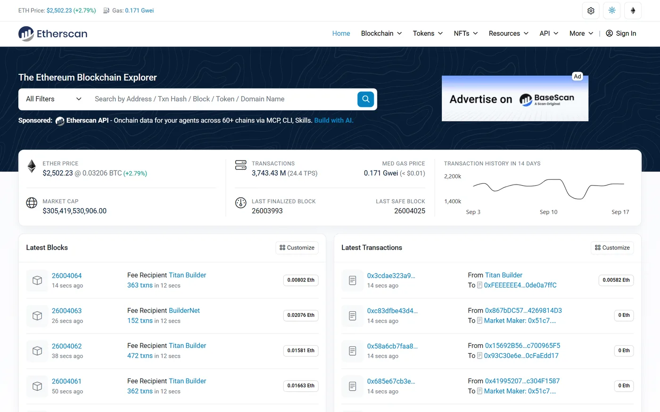Open the site settings gear icon
The width and height of the screenshot is (660, 412).
pos(591,10)
